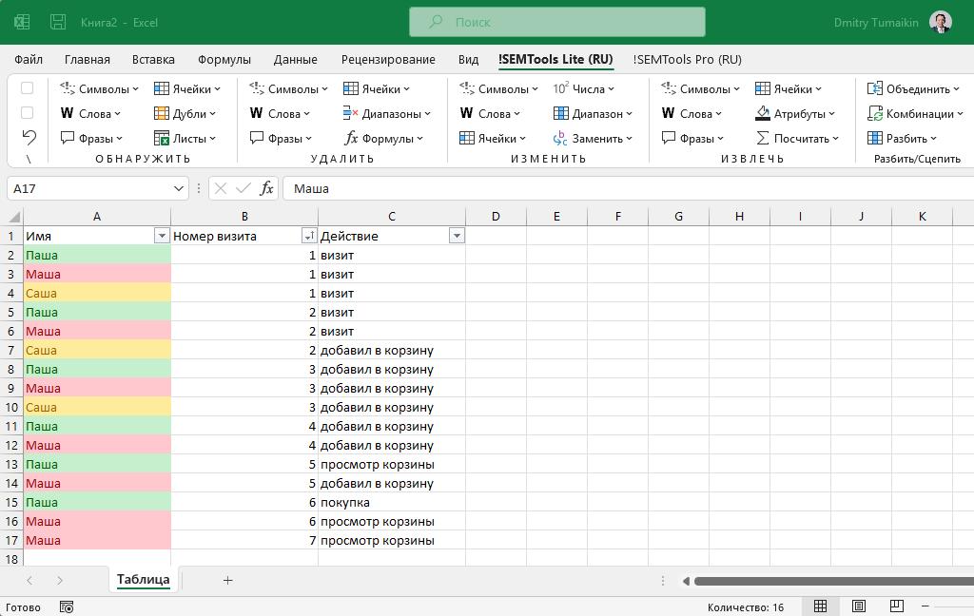Open the Заменить replace tool

(593, 139)
